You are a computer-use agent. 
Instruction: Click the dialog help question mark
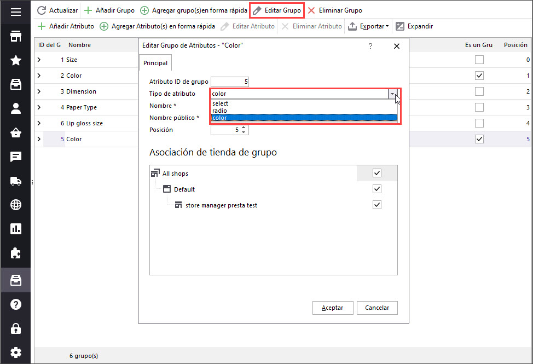(x=370, y=46)
